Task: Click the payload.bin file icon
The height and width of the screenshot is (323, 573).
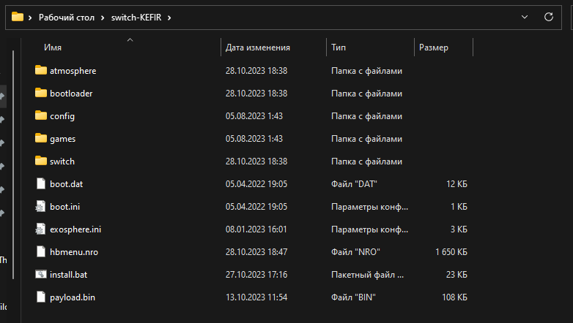Action: [40, 297]
